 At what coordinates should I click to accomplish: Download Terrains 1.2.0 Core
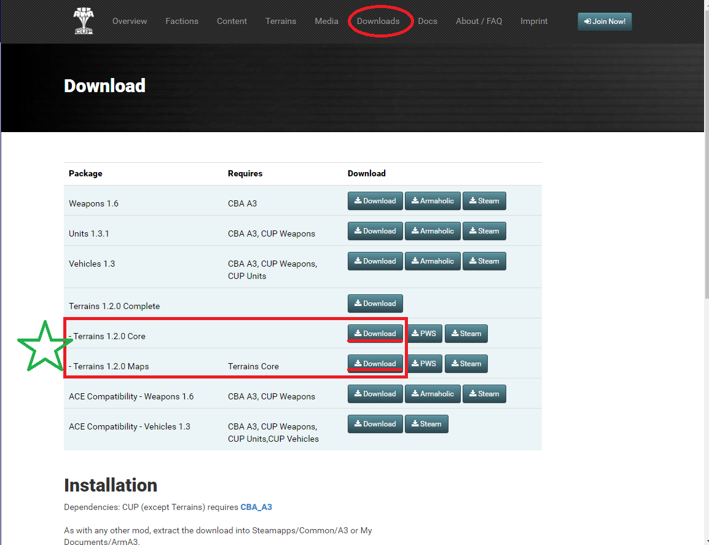pos(375,334)
